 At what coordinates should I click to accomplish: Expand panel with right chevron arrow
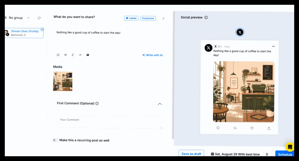163,18
